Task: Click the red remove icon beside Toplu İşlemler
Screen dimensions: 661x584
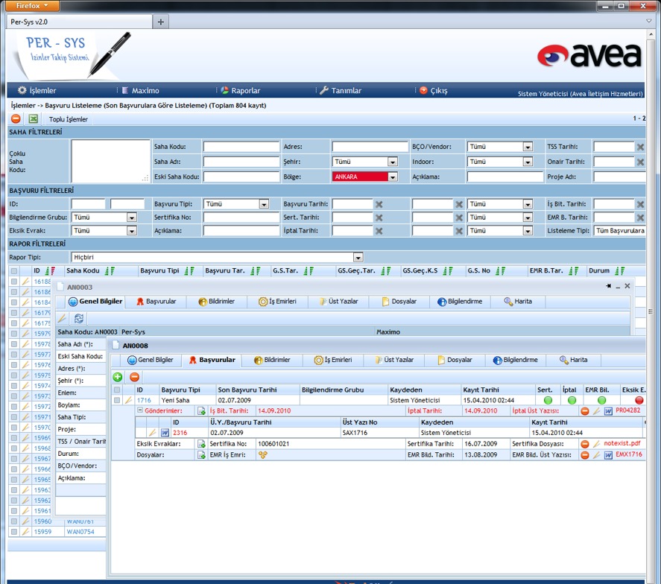Action: pyautogui.click(x=16, y=119)
